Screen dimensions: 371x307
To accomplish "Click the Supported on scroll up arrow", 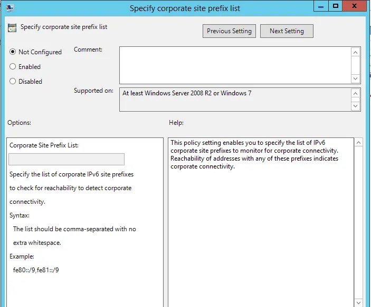I will coord(355,94).
